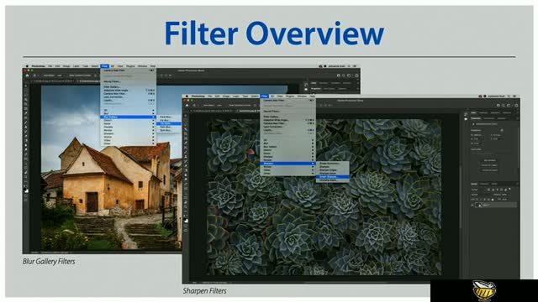The image size is (538, 302).
Task: Expand Render submenu in house window Filter menu
Action: click(129, 130)
